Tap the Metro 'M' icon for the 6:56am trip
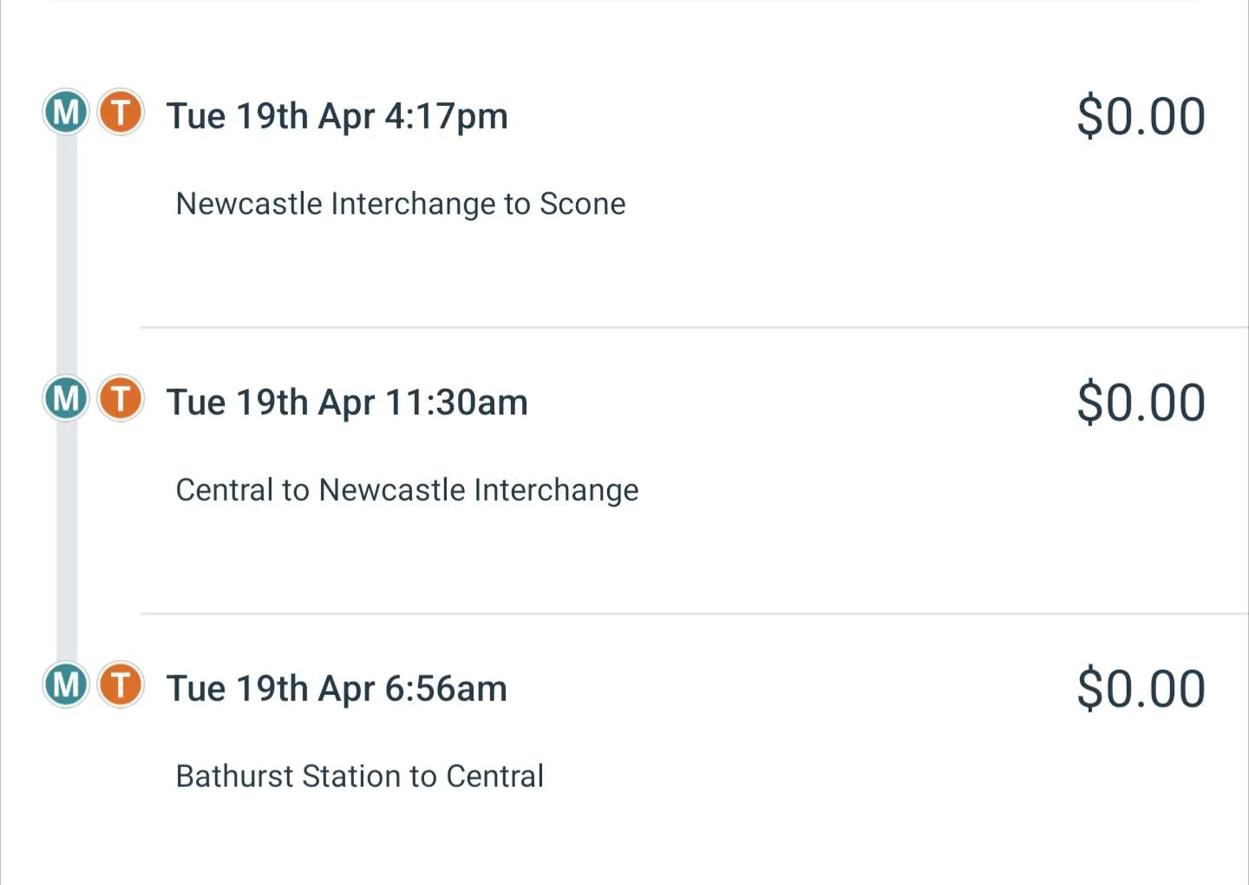 click(x=66, y=685)
